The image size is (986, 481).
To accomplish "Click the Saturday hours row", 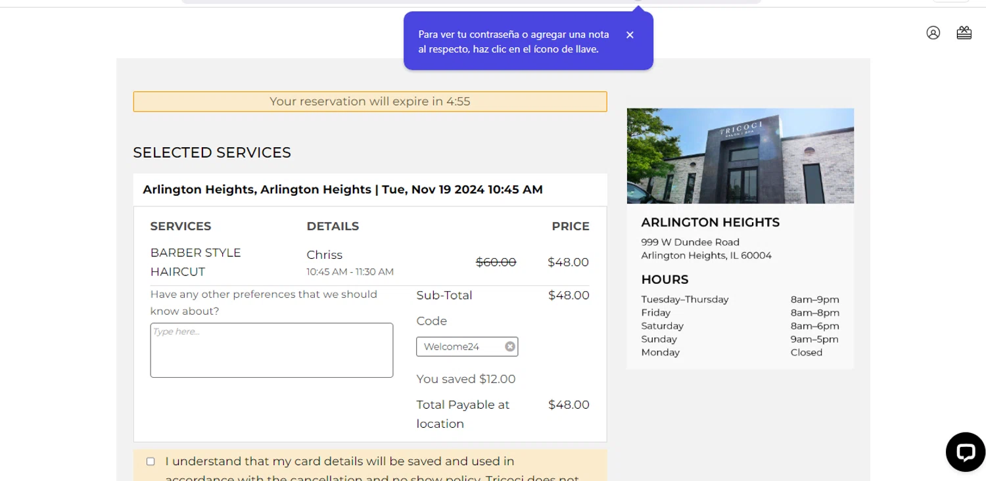I will tap(740, 326).
